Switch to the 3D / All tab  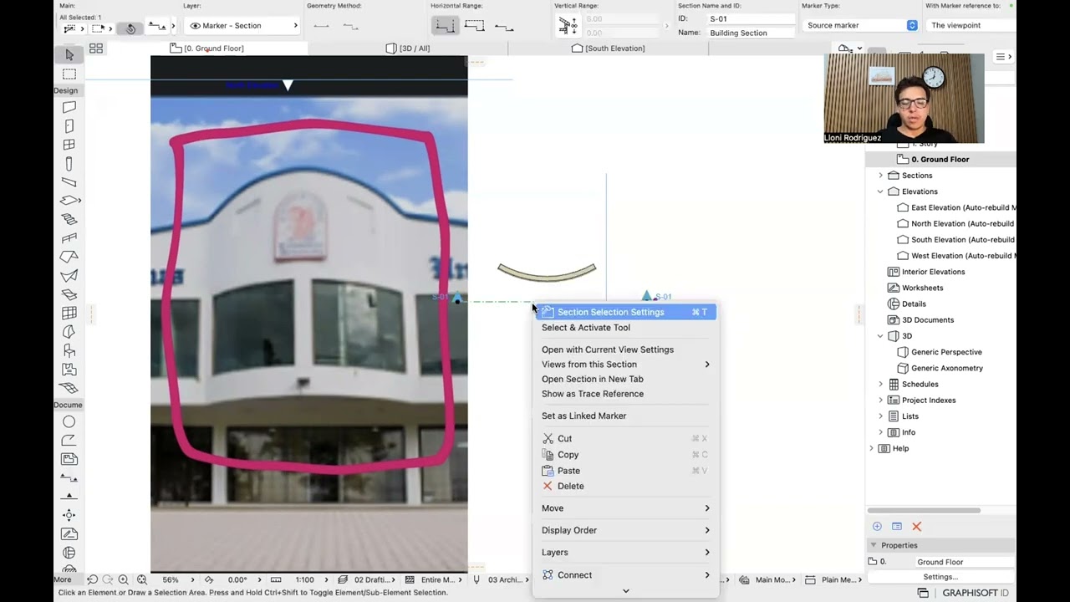coord(407,48)
